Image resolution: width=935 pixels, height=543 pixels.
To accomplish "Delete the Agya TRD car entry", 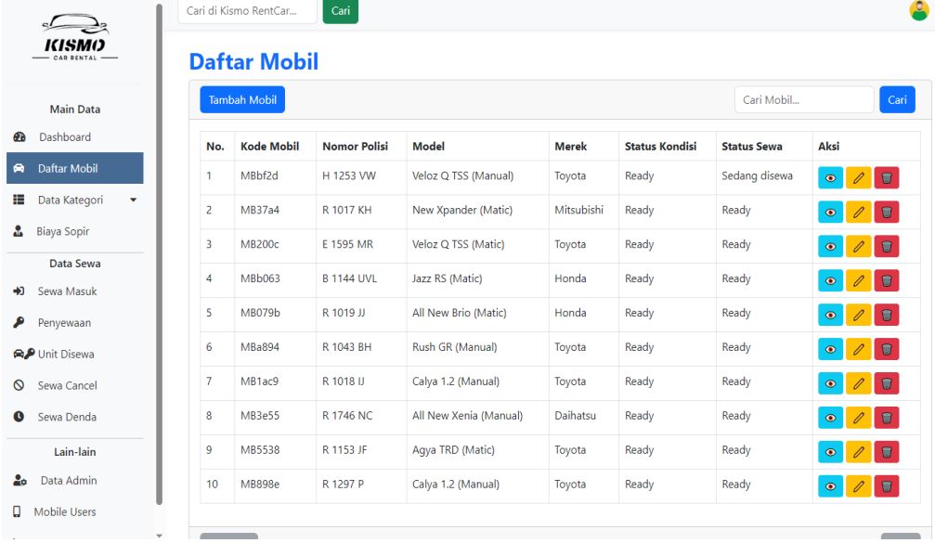I will coord(887,453).
